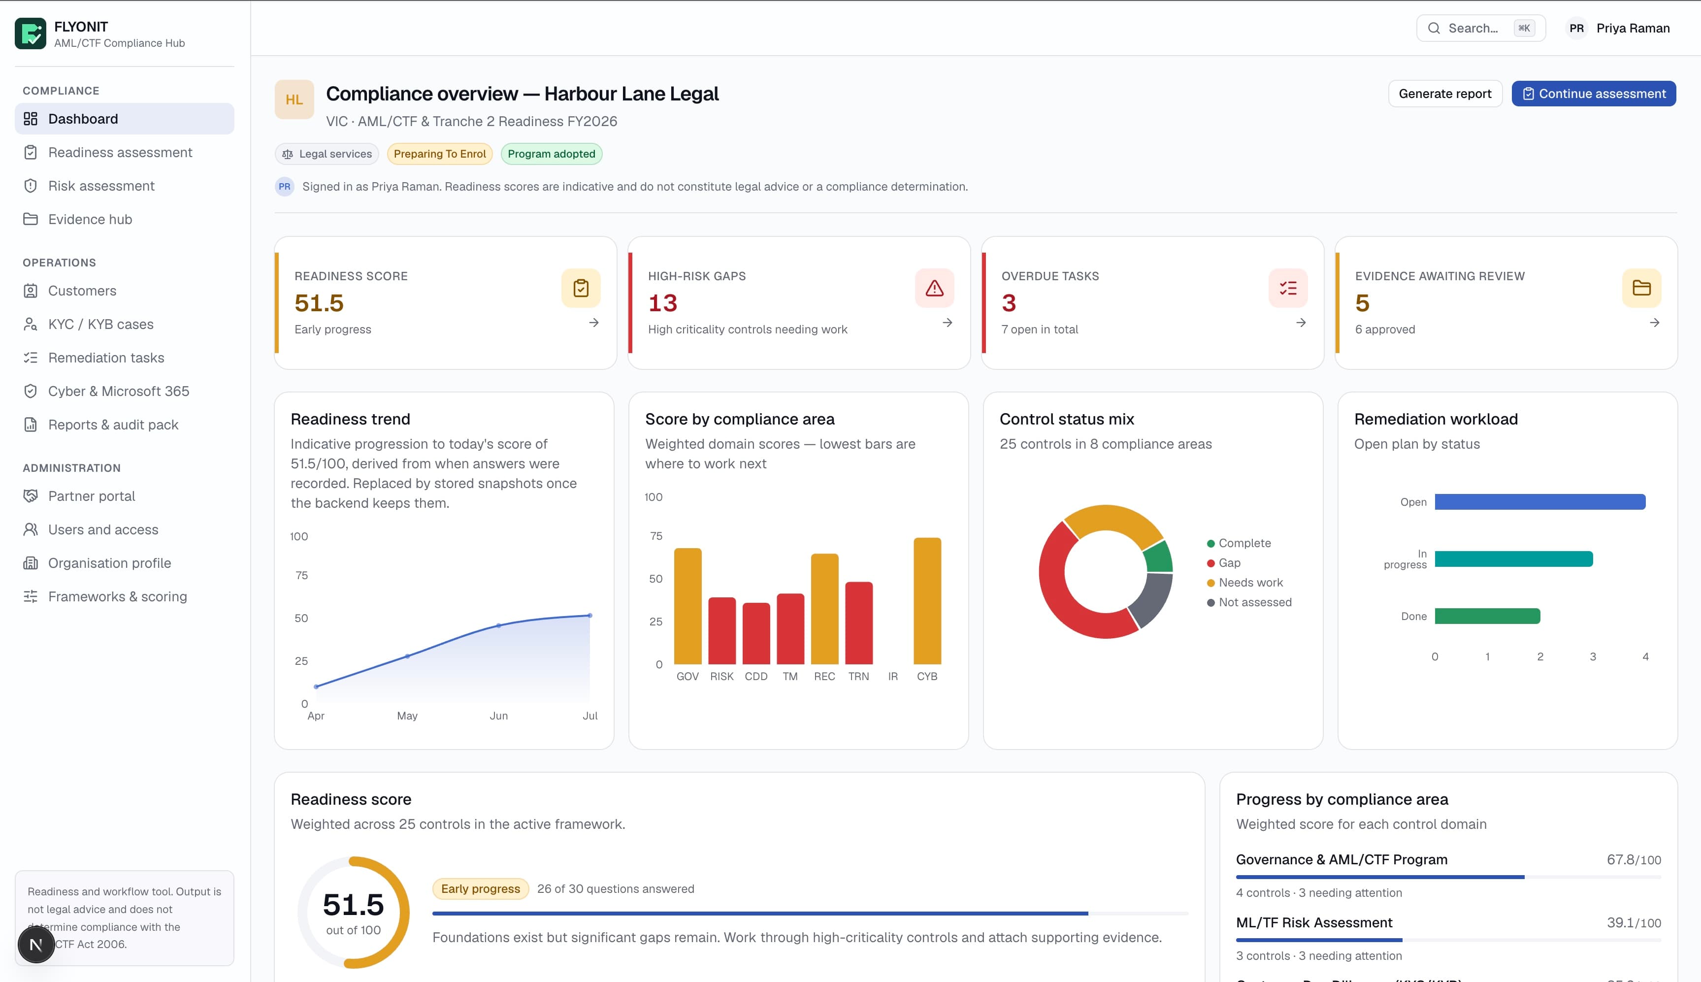Click the 51.5 readiness gauge
This screenshot has width=1701, height=982.
354,912
